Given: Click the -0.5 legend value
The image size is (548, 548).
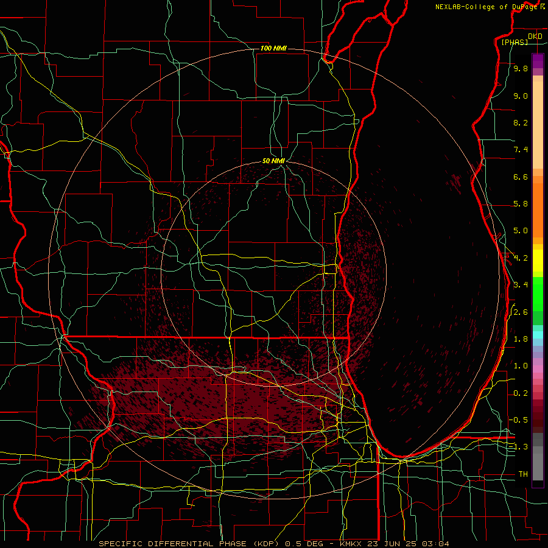Looking at the screenshot, I should coord(518,420).
